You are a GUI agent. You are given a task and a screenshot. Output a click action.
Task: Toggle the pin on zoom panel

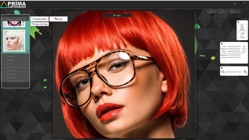[x=222, y=68]
